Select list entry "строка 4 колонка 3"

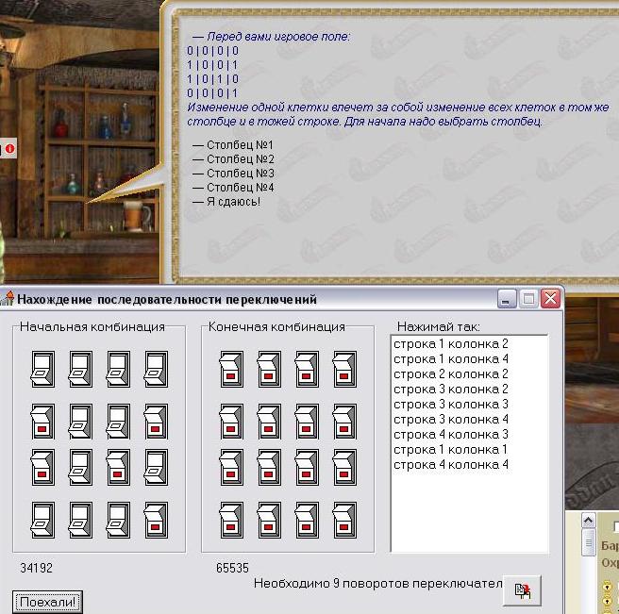click(x=451, y=435)
